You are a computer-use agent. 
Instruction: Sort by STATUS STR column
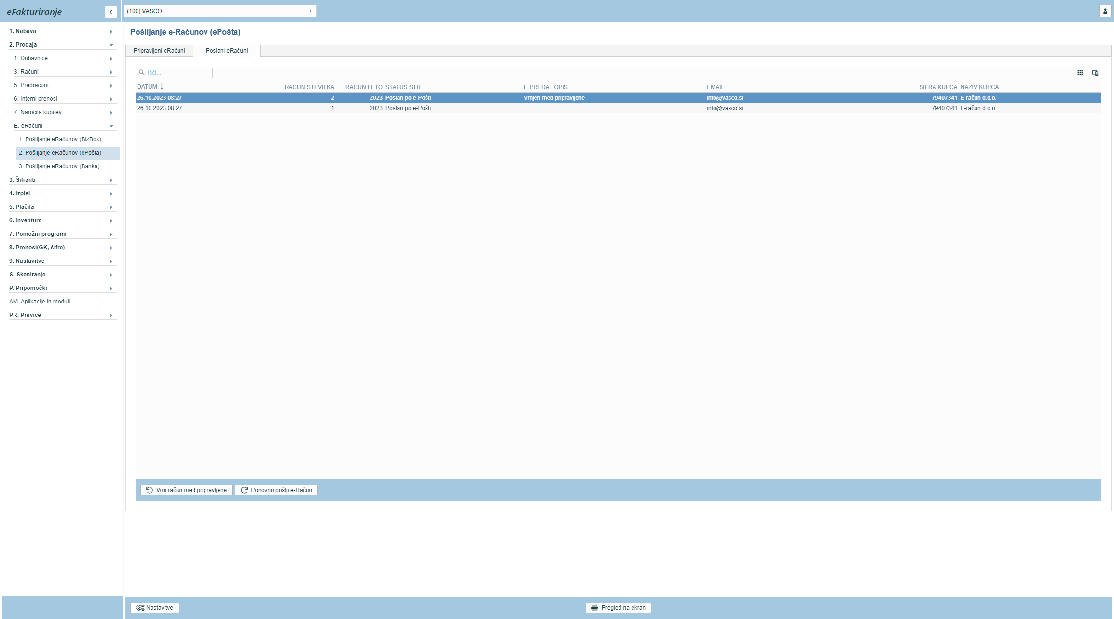[403, 87]
